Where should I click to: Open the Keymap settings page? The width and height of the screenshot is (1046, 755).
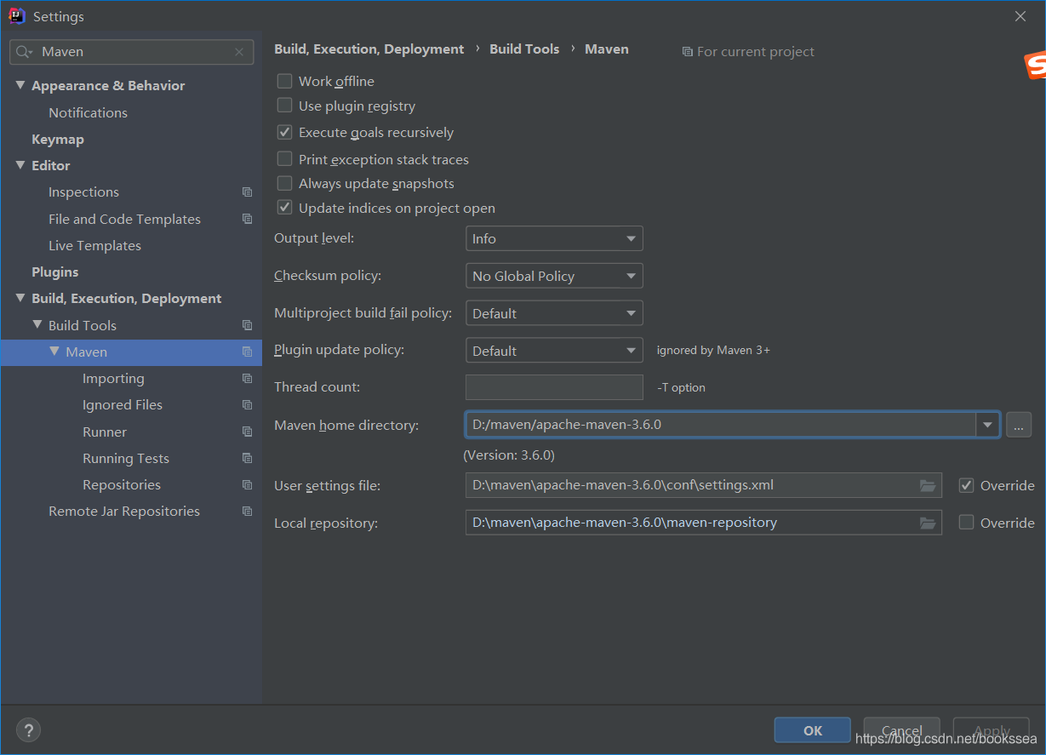click(x=58, y=139)
